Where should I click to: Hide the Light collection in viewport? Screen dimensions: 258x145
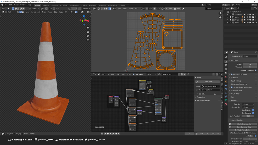[247, 17]
